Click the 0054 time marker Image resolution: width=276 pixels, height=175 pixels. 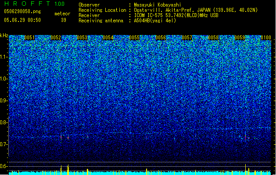(108, 38)
